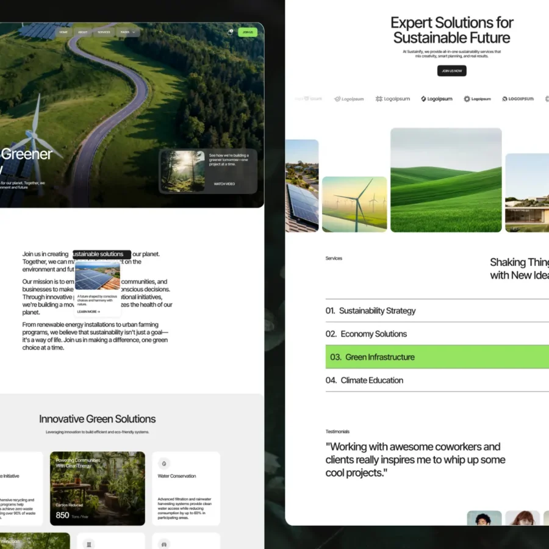
Task: Select '04. Climate Education' service row
Action: coord(437,380)
